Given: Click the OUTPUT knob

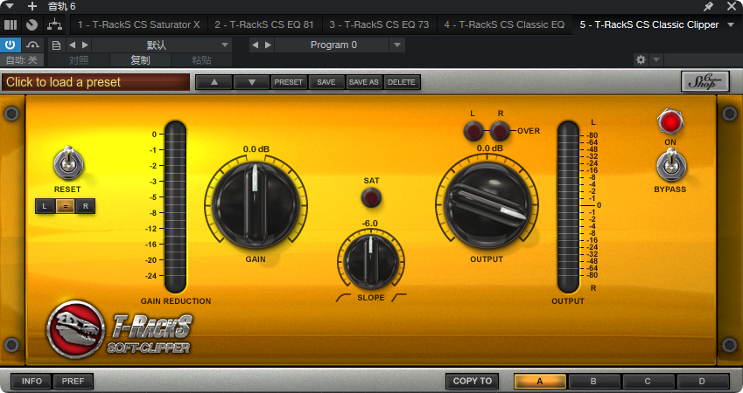Looking at the screenshot, I should [487, 204].
